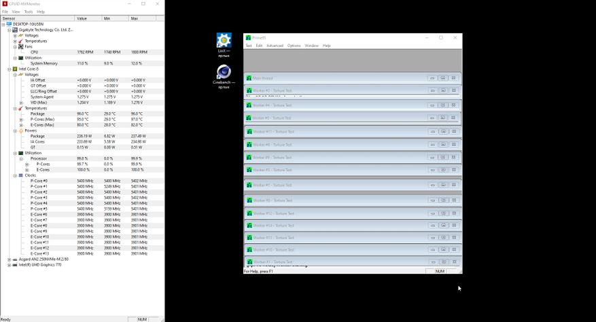Open the Cinebench desktop shortcut icon
The height and width of the screenshot is (322, 596).
[x=224, y=71]
